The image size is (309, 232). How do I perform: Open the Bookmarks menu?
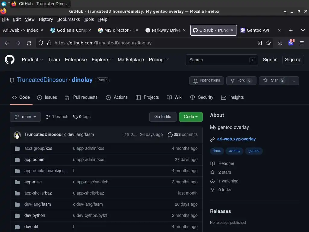coord(68,19)
